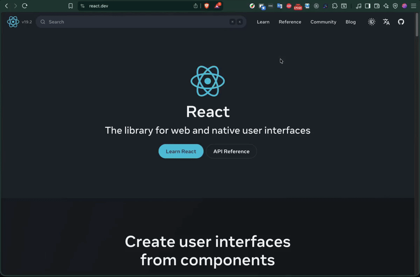
Task: Click the sidebar panel icon in the toolbar
Action: (367, 6)
